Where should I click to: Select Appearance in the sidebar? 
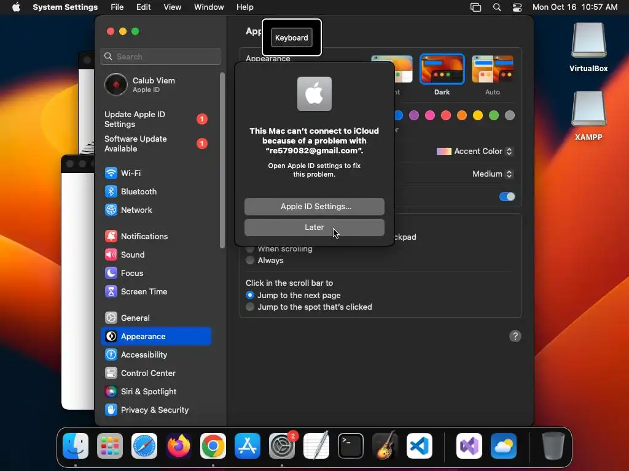pyautogui.click(x=155, y=337)
